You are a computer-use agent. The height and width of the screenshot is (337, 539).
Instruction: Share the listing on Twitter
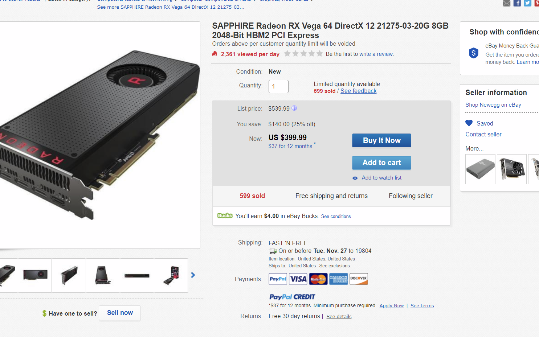pos(527,3)
